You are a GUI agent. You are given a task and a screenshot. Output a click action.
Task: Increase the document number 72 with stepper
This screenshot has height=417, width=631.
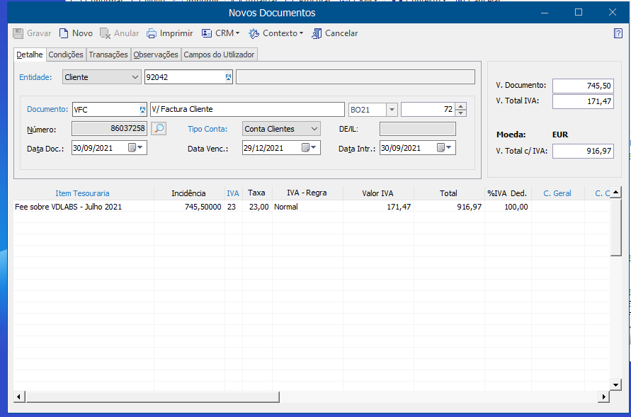[x=461, y=106]
